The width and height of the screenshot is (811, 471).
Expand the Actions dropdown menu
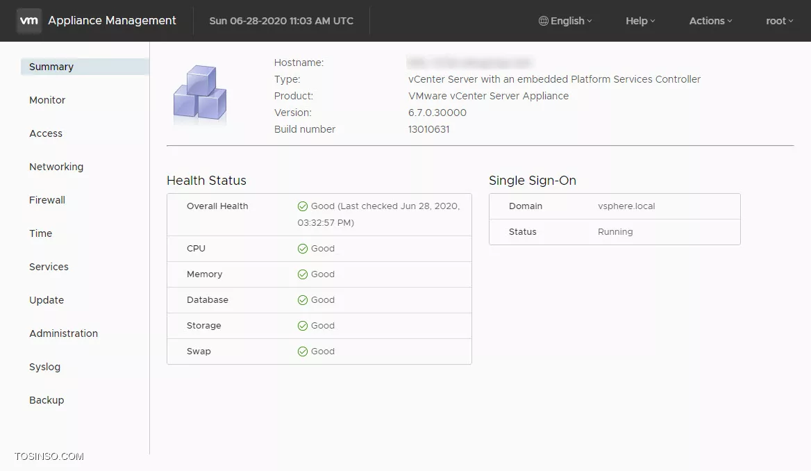click(710, 21)
